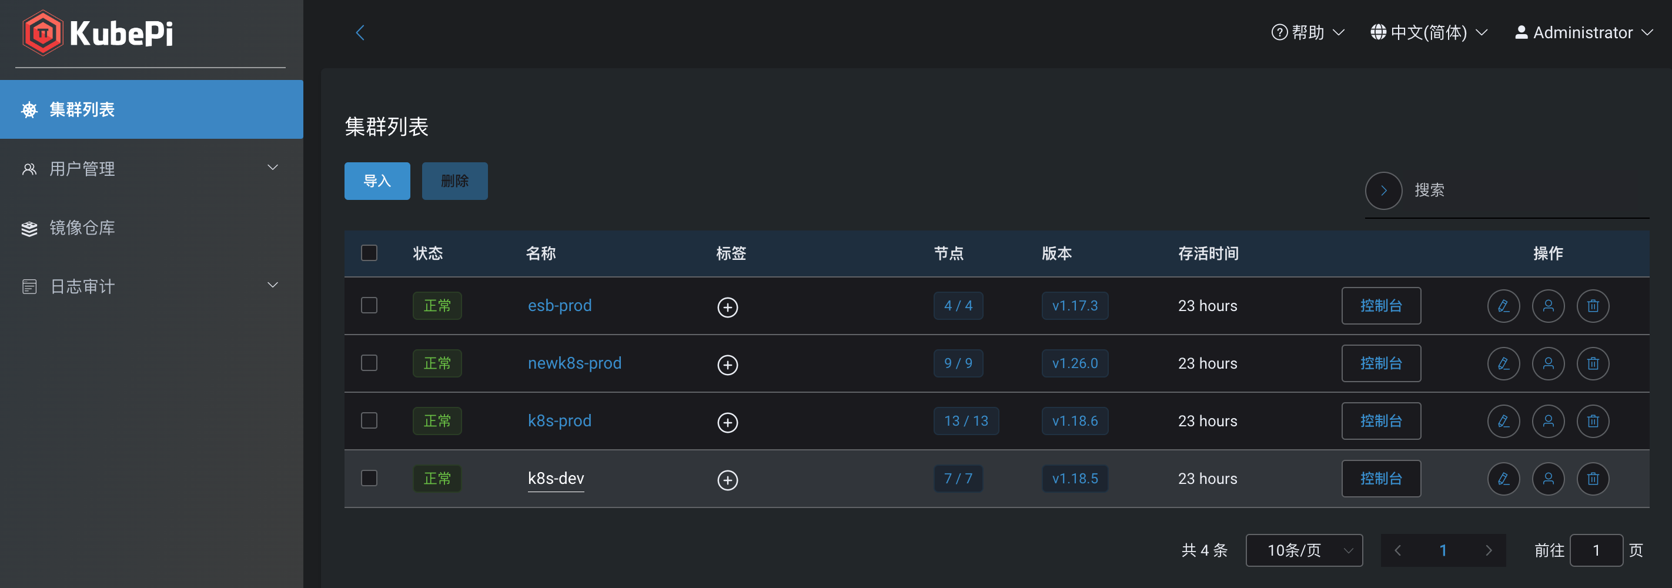Viewport: 1672px width, 588px height.
Task: Click the 导入 button
Action: click(376, 181)
